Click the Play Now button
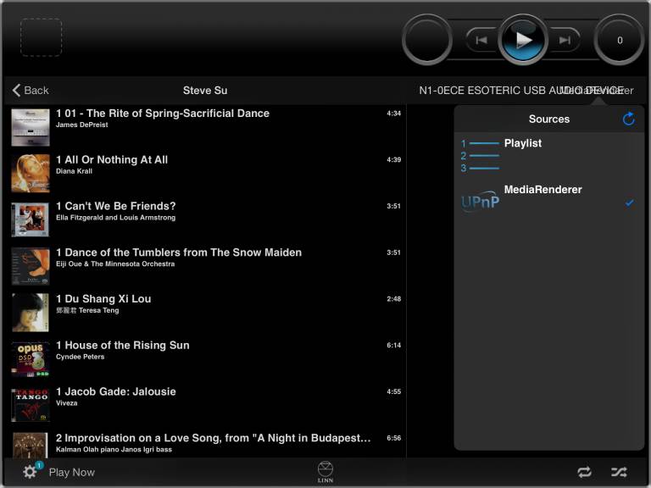The width and height of the screenshot is (651, 488). (72, 472)
